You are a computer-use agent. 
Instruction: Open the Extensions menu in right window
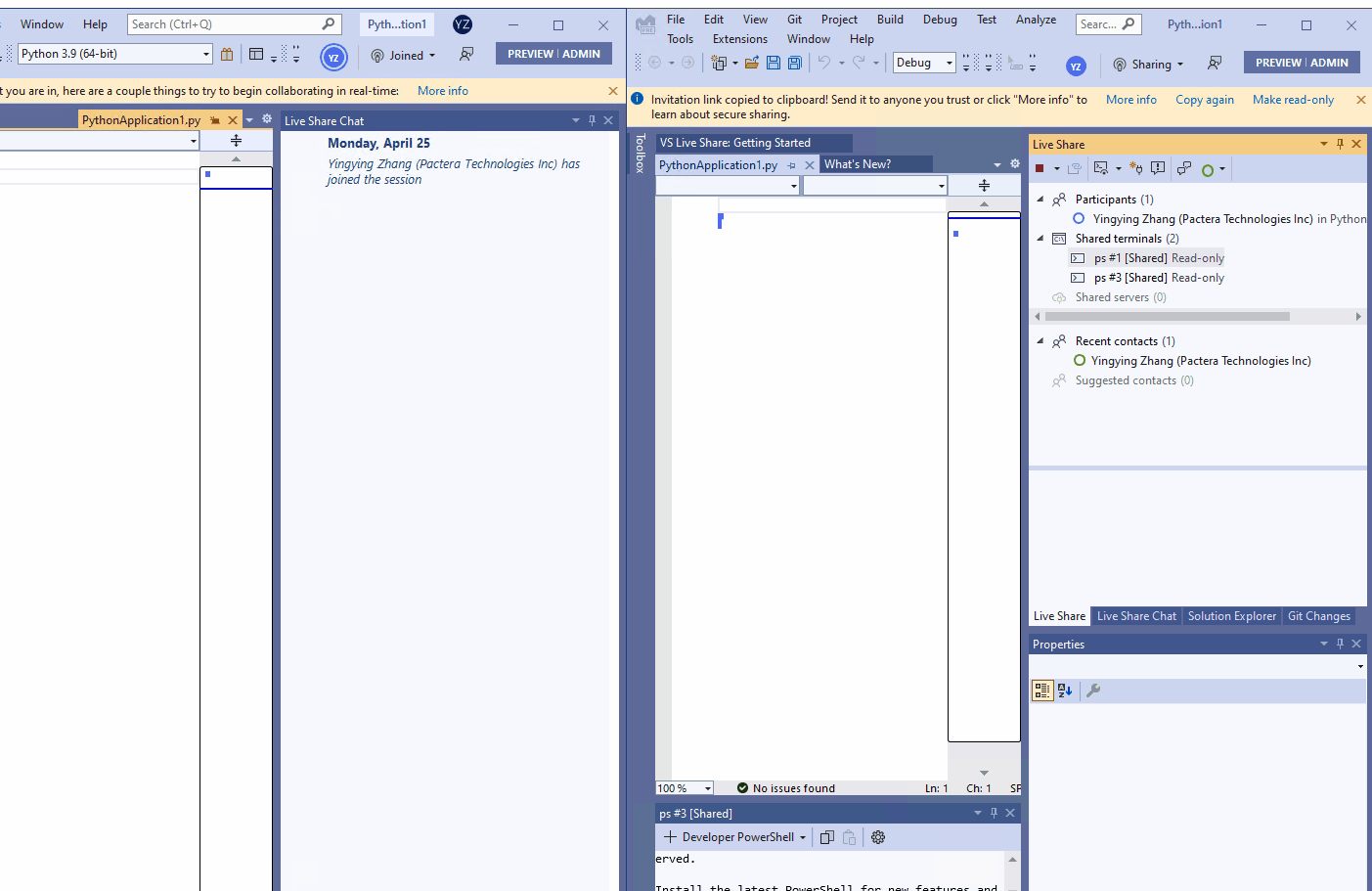click(740, 39)
